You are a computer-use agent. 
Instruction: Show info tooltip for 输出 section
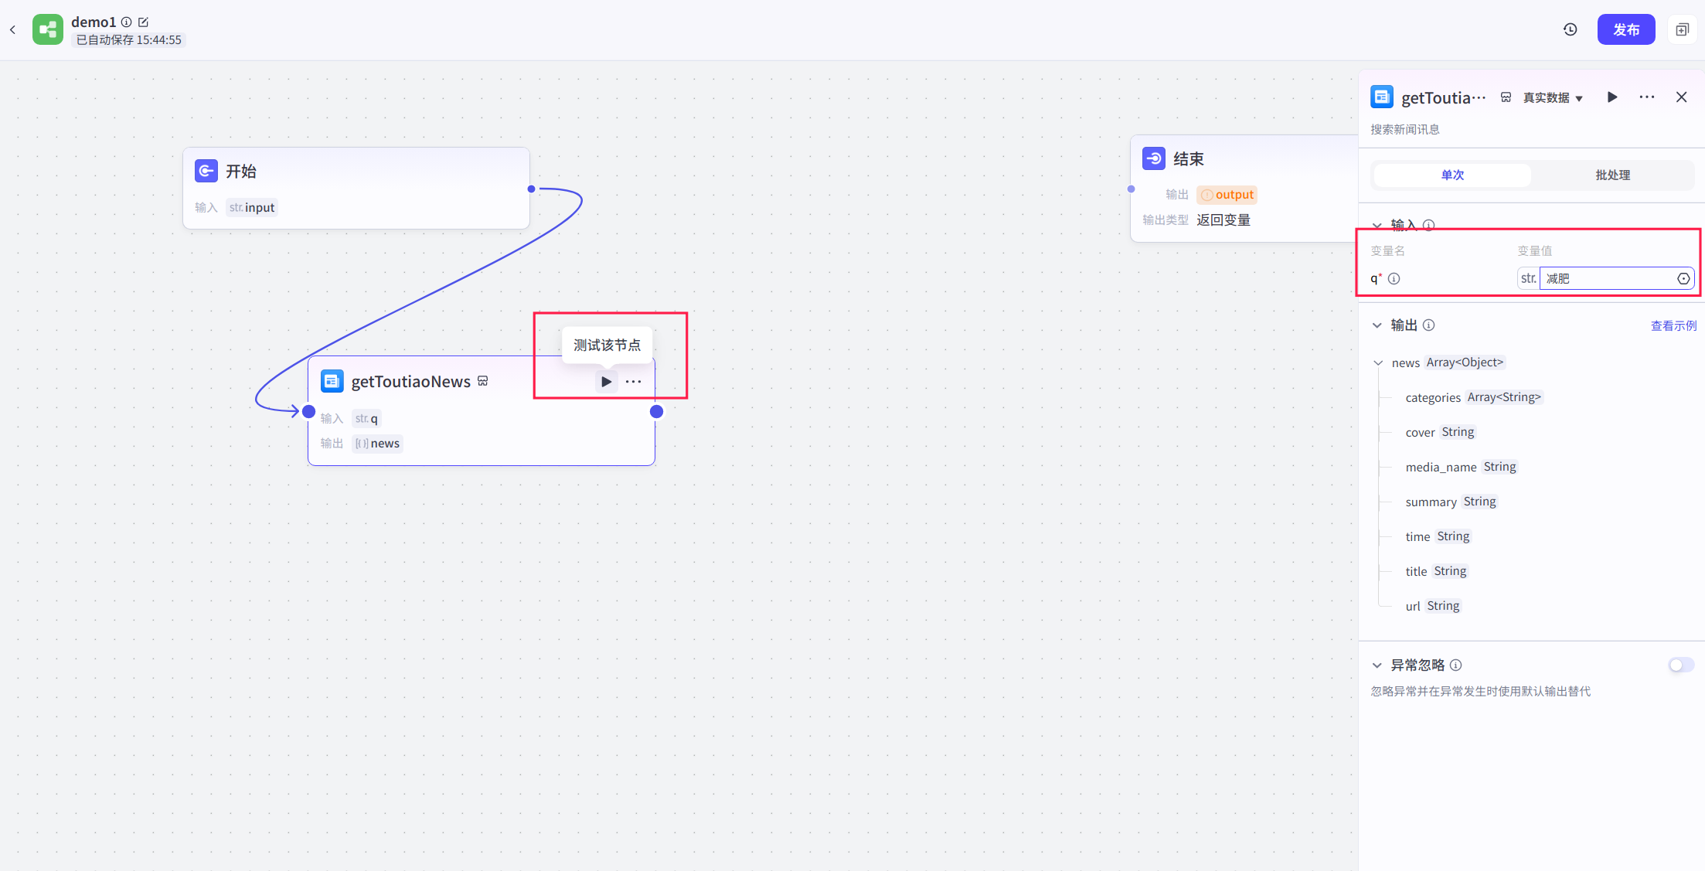pos(1429,325)
